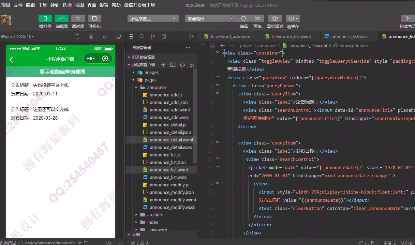Open 真机调试 remote debug
This screenshot has height=245, width=415.
pyautogui.click(x=275, y=18)
